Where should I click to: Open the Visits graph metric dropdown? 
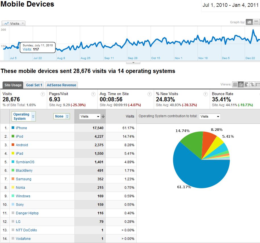13,24
